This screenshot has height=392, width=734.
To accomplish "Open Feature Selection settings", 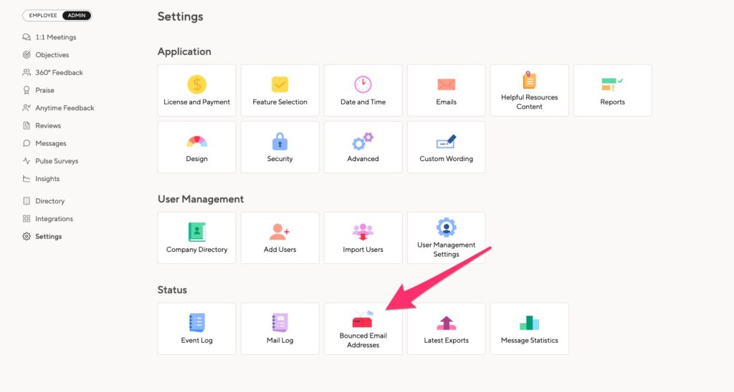I will [x=280, y=90].
